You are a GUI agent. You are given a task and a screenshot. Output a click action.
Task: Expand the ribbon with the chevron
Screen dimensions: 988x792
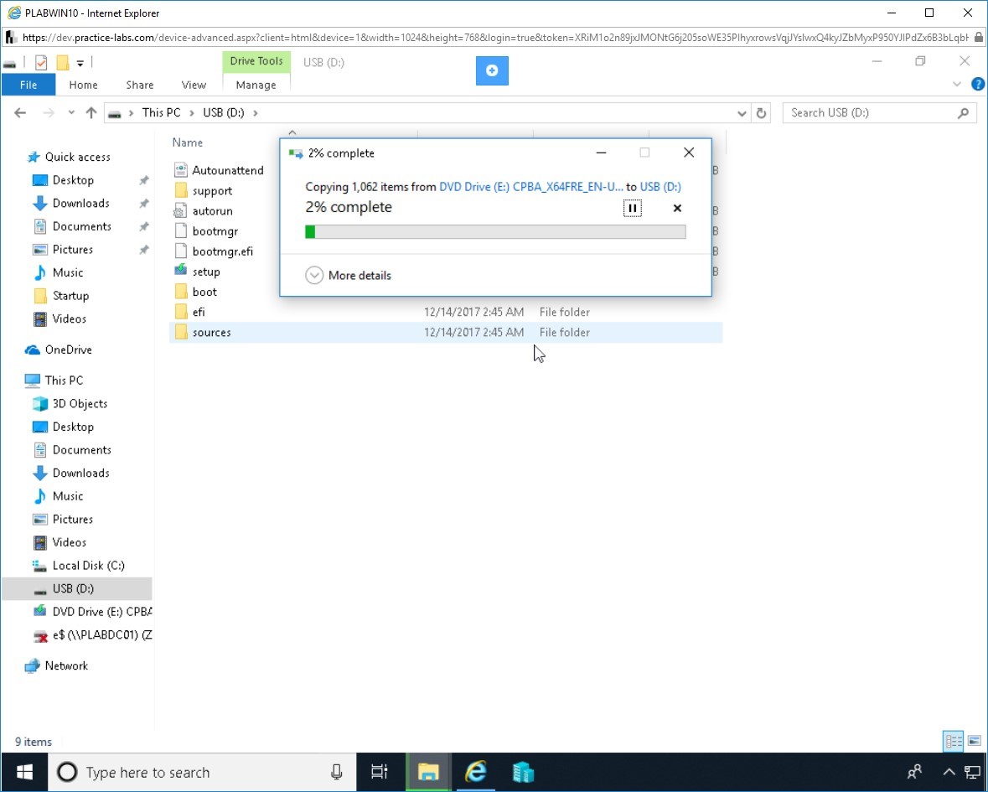pos(956,84)
